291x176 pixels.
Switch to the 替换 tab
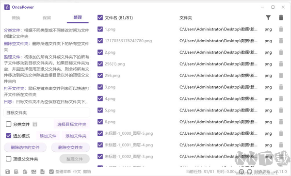(16, 18)
